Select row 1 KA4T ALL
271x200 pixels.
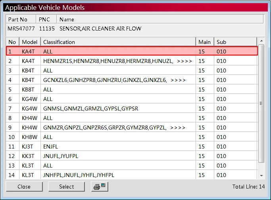pos(132,51)
